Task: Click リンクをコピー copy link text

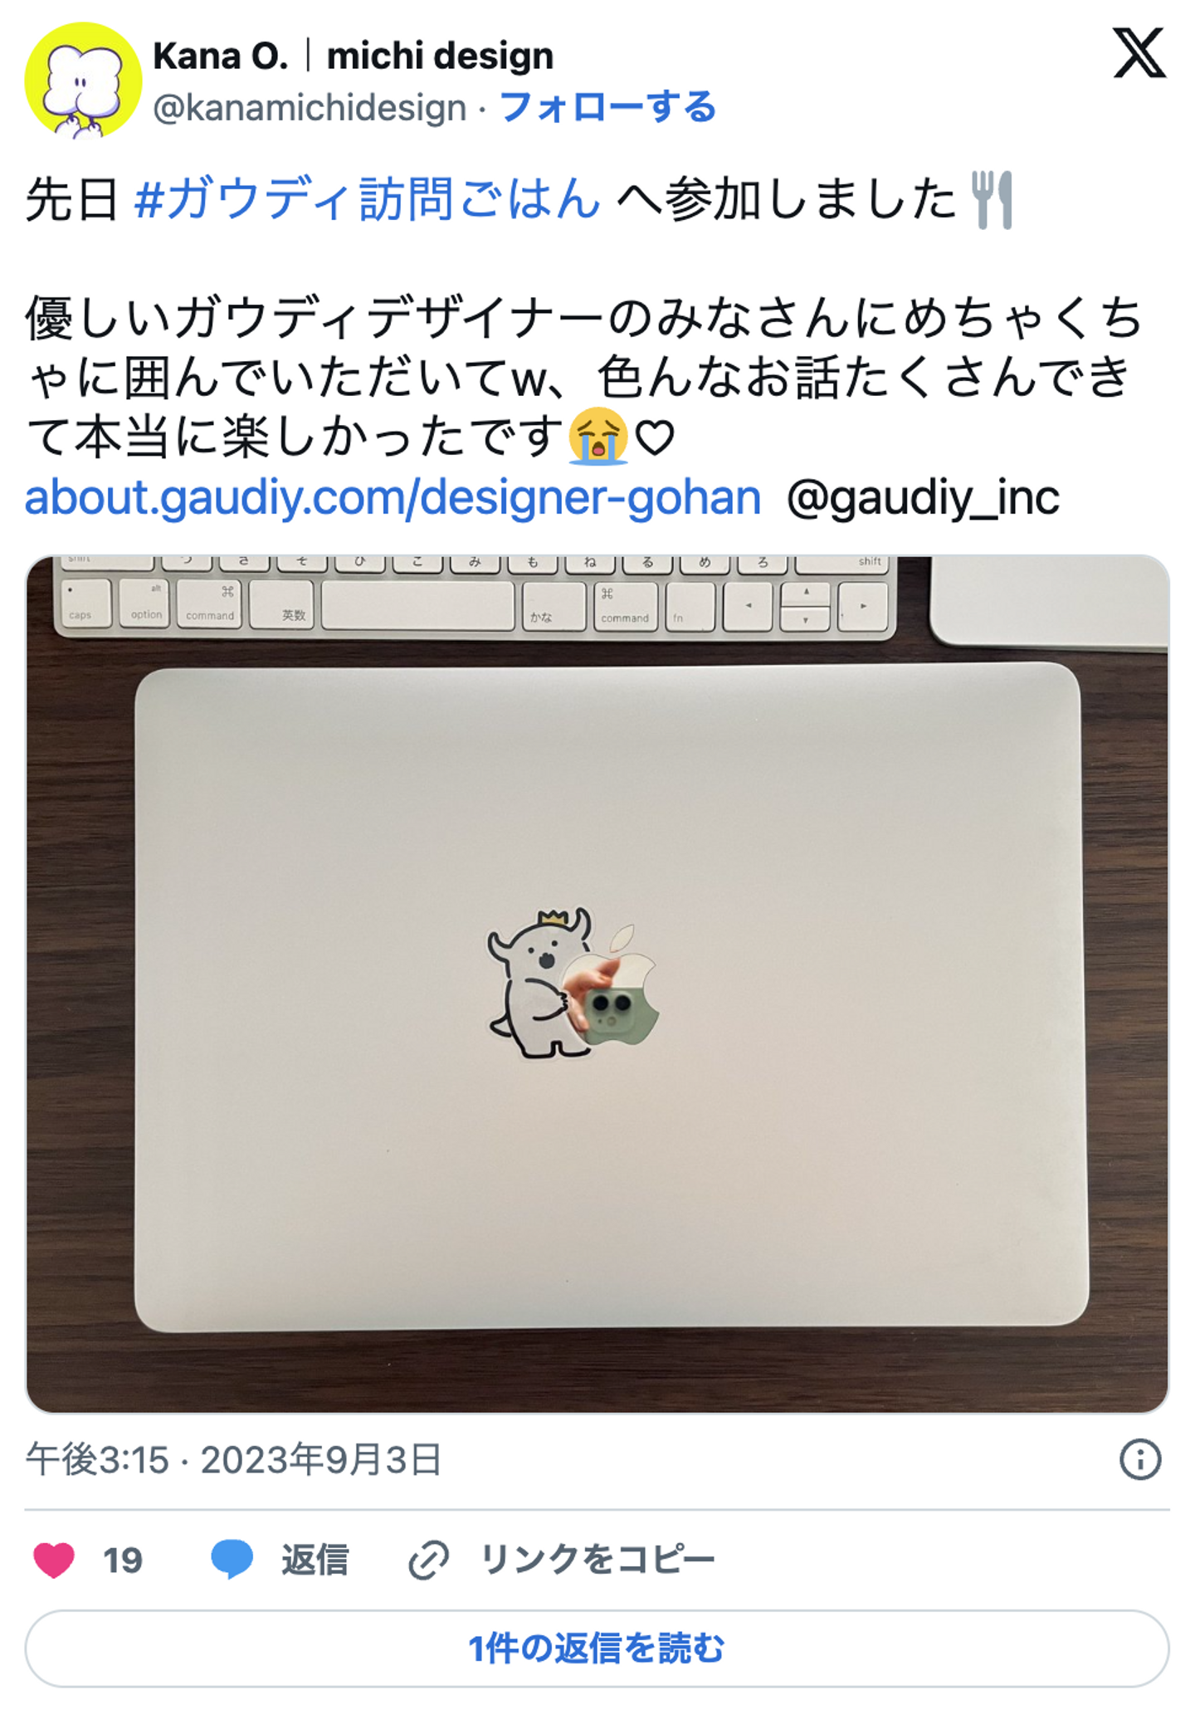Action: click(x=597, y=1560)
